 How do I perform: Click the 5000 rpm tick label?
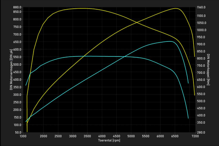131,136
